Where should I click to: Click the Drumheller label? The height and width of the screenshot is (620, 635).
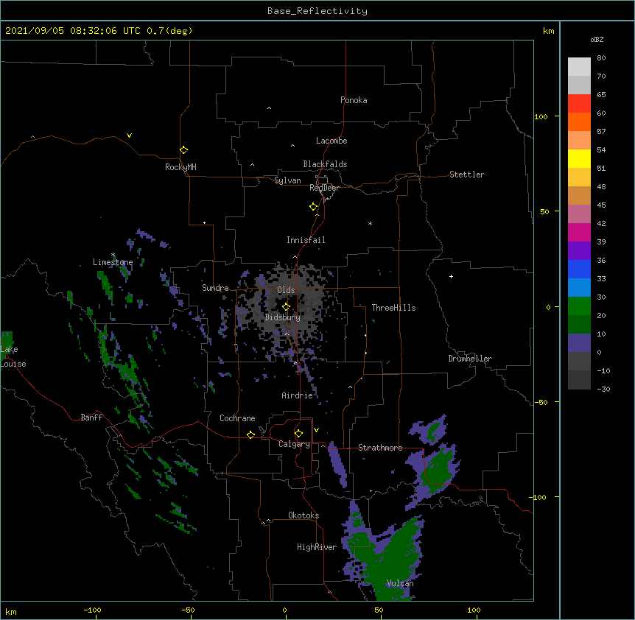[470, 359]
